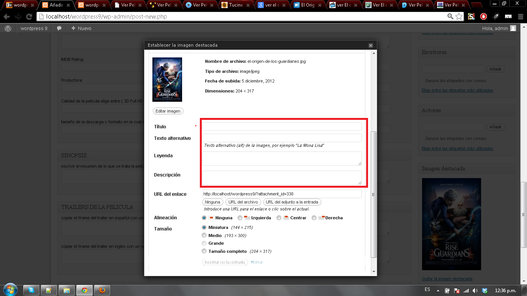
Task: Click URL del adjunto a la entrada
Action: [x=292, y=202]
